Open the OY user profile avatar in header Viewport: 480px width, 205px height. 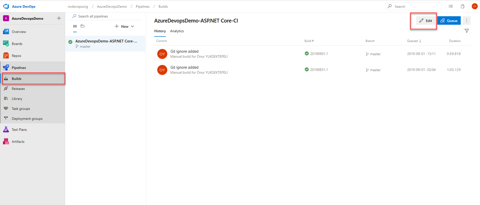[x=475, y=6]
